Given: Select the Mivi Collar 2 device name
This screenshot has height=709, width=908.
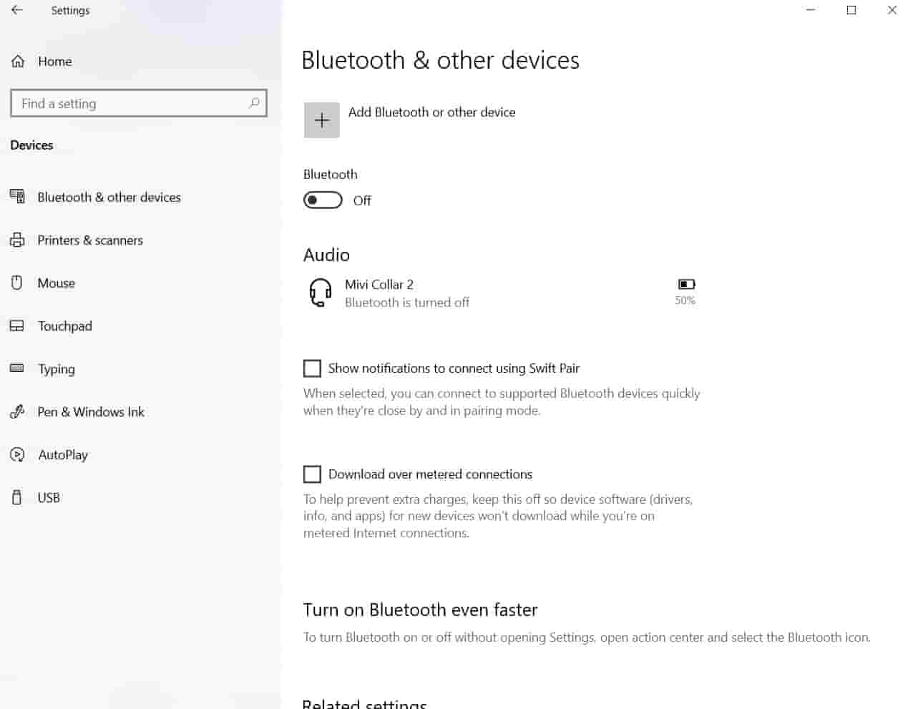Looking at the screenshot, I should [379, 285].
